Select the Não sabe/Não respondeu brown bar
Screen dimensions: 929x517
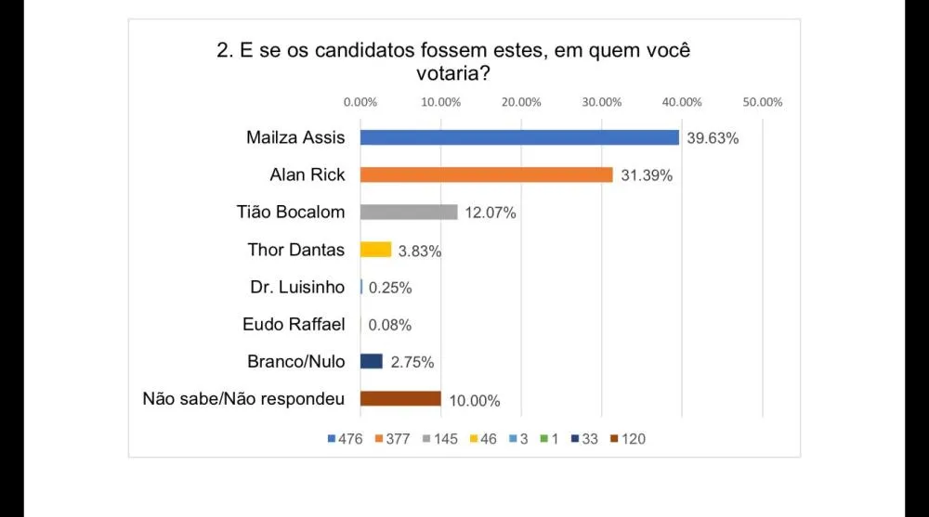400,398
